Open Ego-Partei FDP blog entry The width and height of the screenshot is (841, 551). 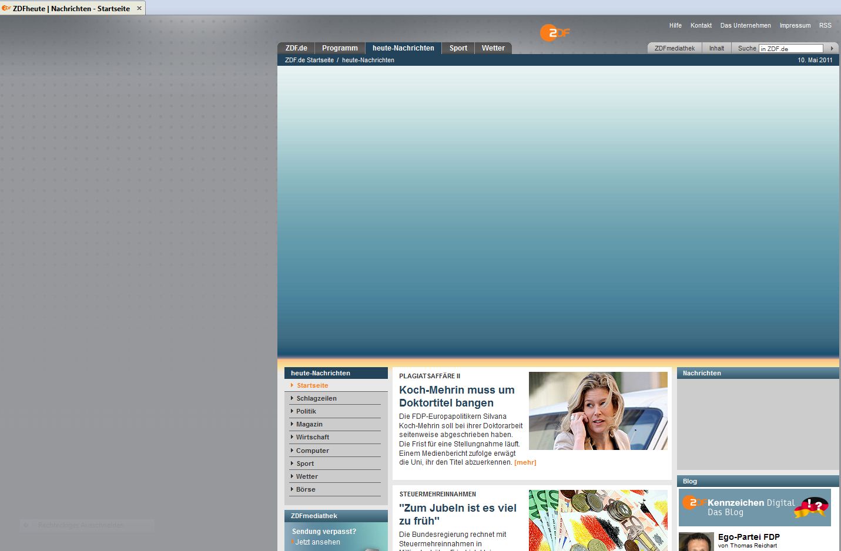click(749, 537)
